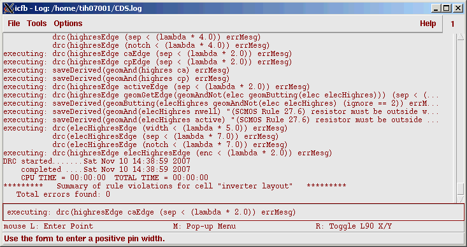Maximize the icfb log window
This screenshot has height=247, width=467.
pyautogui.click(x=447, y=8)
